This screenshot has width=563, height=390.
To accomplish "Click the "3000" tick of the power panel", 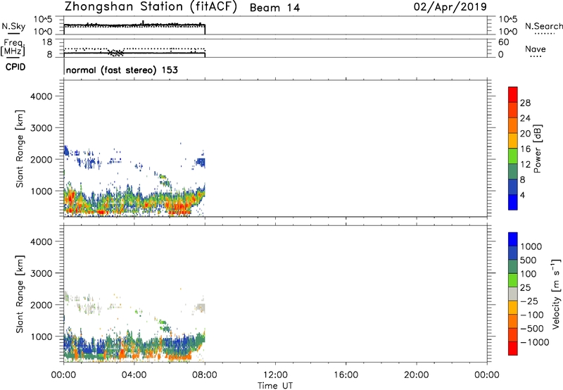I will 42,128.
